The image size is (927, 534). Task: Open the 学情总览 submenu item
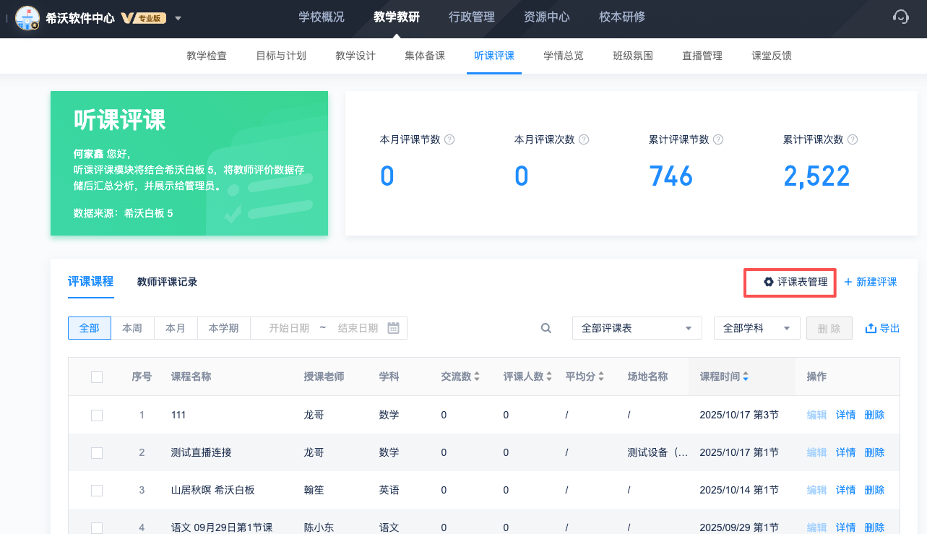tap(563, 56)
